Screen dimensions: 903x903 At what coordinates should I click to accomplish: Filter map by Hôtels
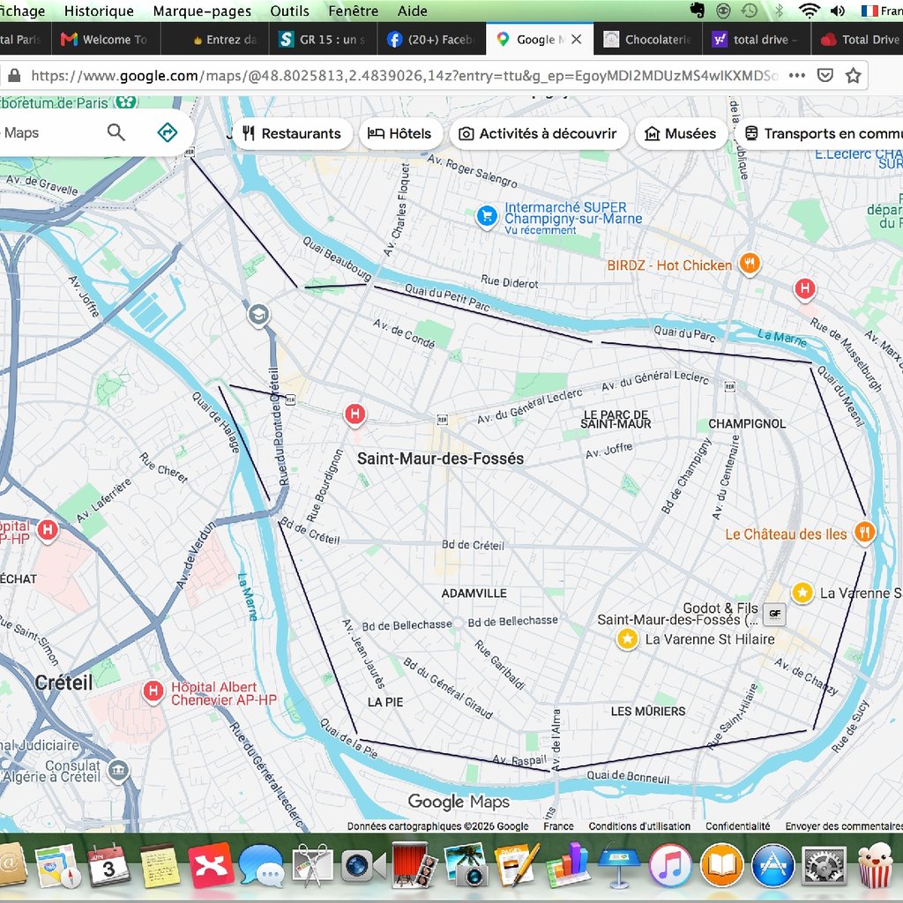tap(400, 134)
